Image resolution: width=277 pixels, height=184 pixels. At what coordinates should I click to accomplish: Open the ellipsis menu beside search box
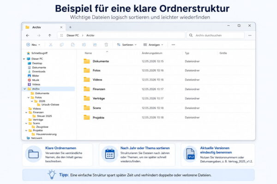click(x=250, y=35)
